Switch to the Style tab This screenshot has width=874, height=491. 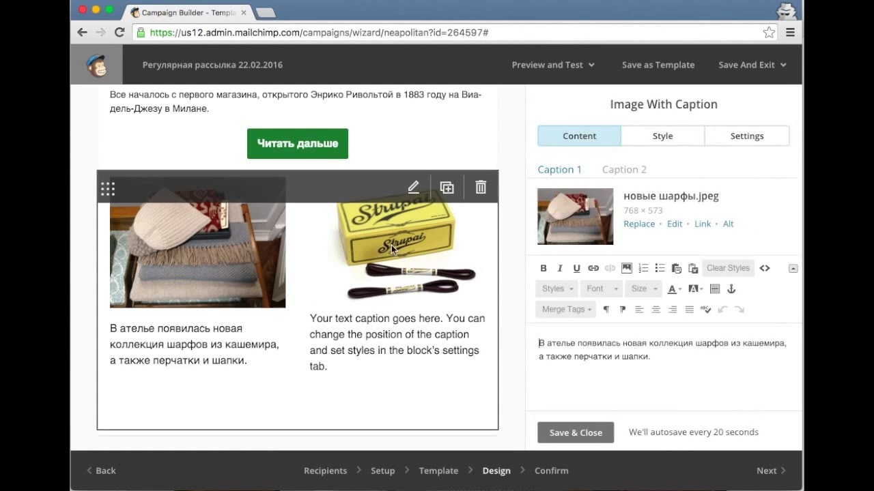click(662, 136)
